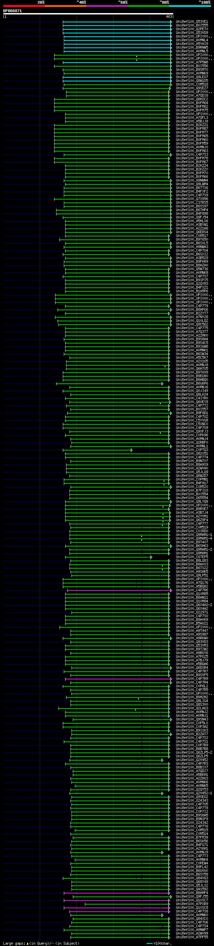The width and height of the screenshot is (214, 946).
Task: Click the magenta alignment bar for UniRef100_B8AMF4
Action: tap(117, 893)
